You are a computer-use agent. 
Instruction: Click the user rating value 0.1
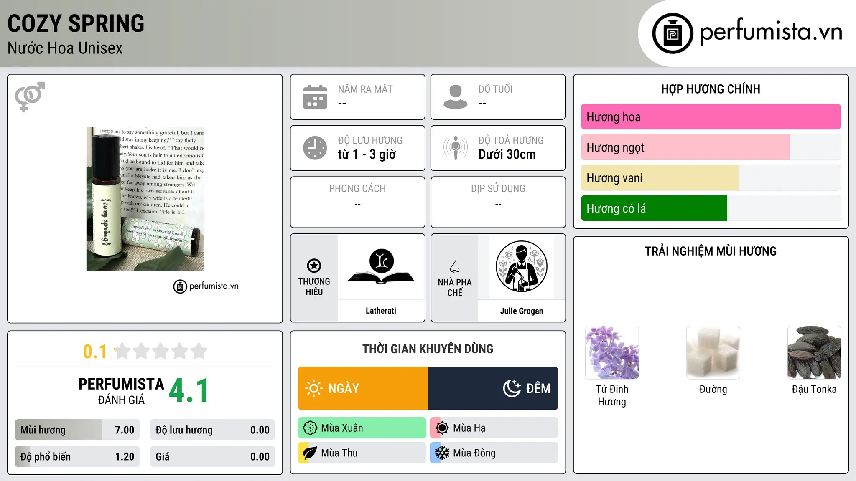tap(95, 352)
